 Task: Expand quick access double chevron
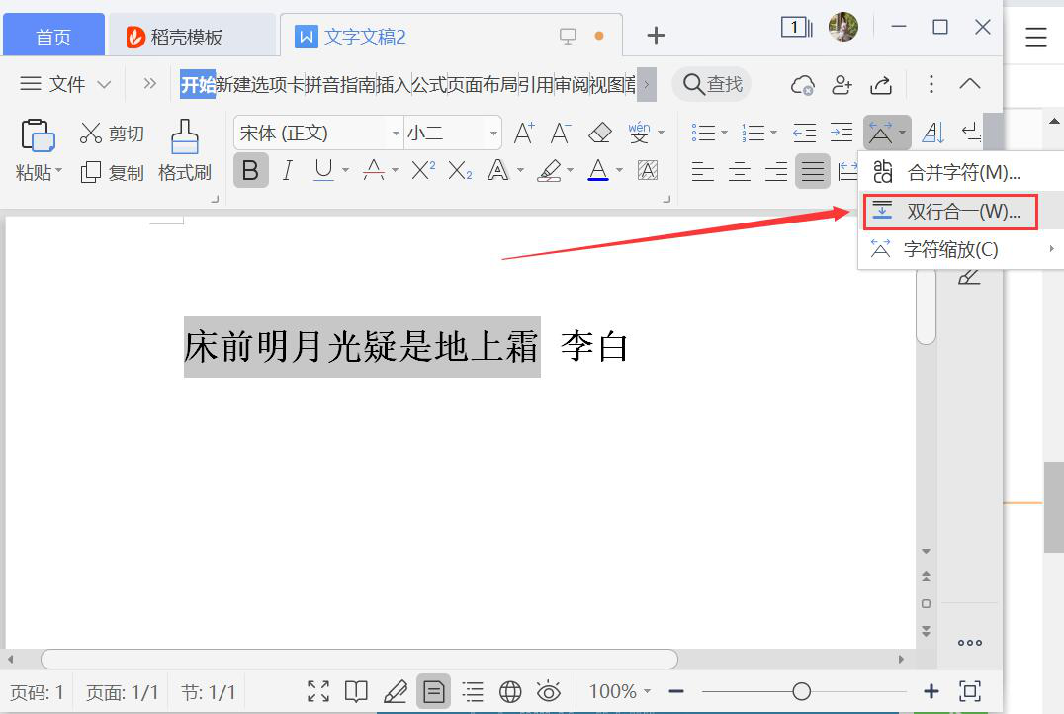click(x=150, y=83)
